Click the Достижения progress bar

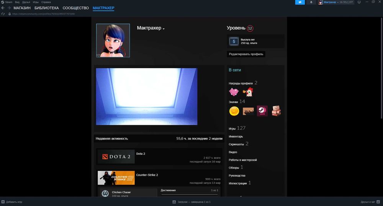(189, 195)
